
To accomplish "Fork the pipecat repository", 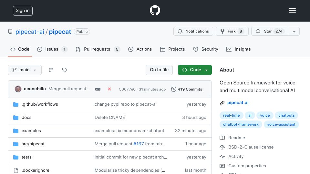I will 232,31.
